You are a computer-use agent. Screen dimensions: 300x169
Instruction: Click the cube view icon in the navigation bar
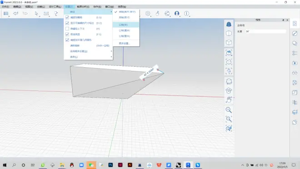[229, 42]
